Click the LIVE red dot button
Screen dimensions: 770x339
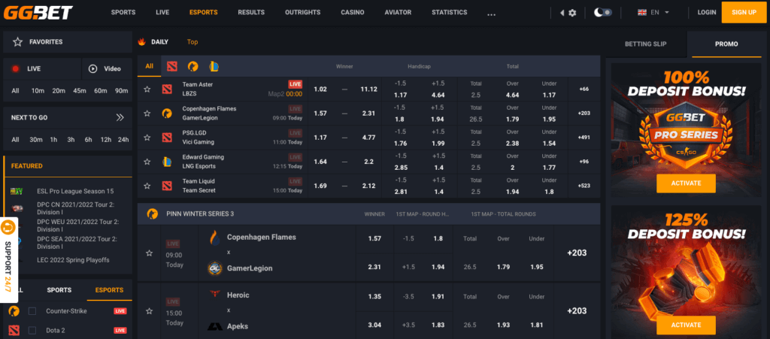42,68
